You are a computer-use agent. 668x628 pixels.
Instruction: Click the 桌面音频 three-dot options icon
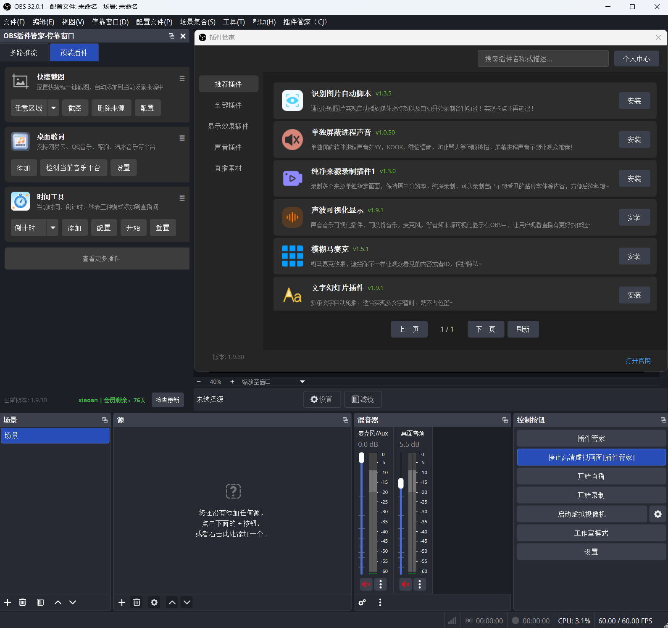click(x=419, y=584)
